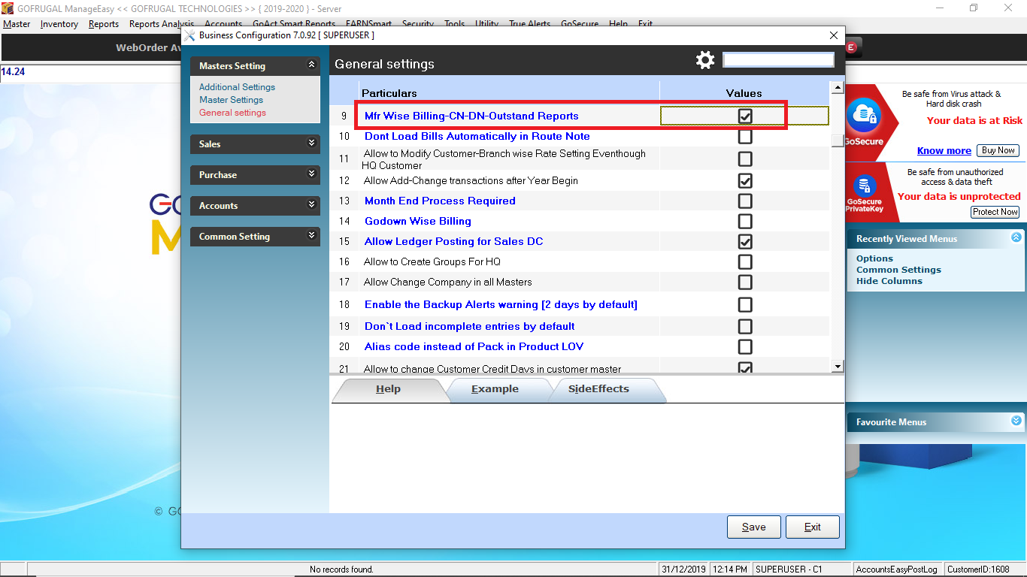Select 'Month End Process Required' setting text
The width and height of the screenshot is (1027, 577).
(440, 201)
